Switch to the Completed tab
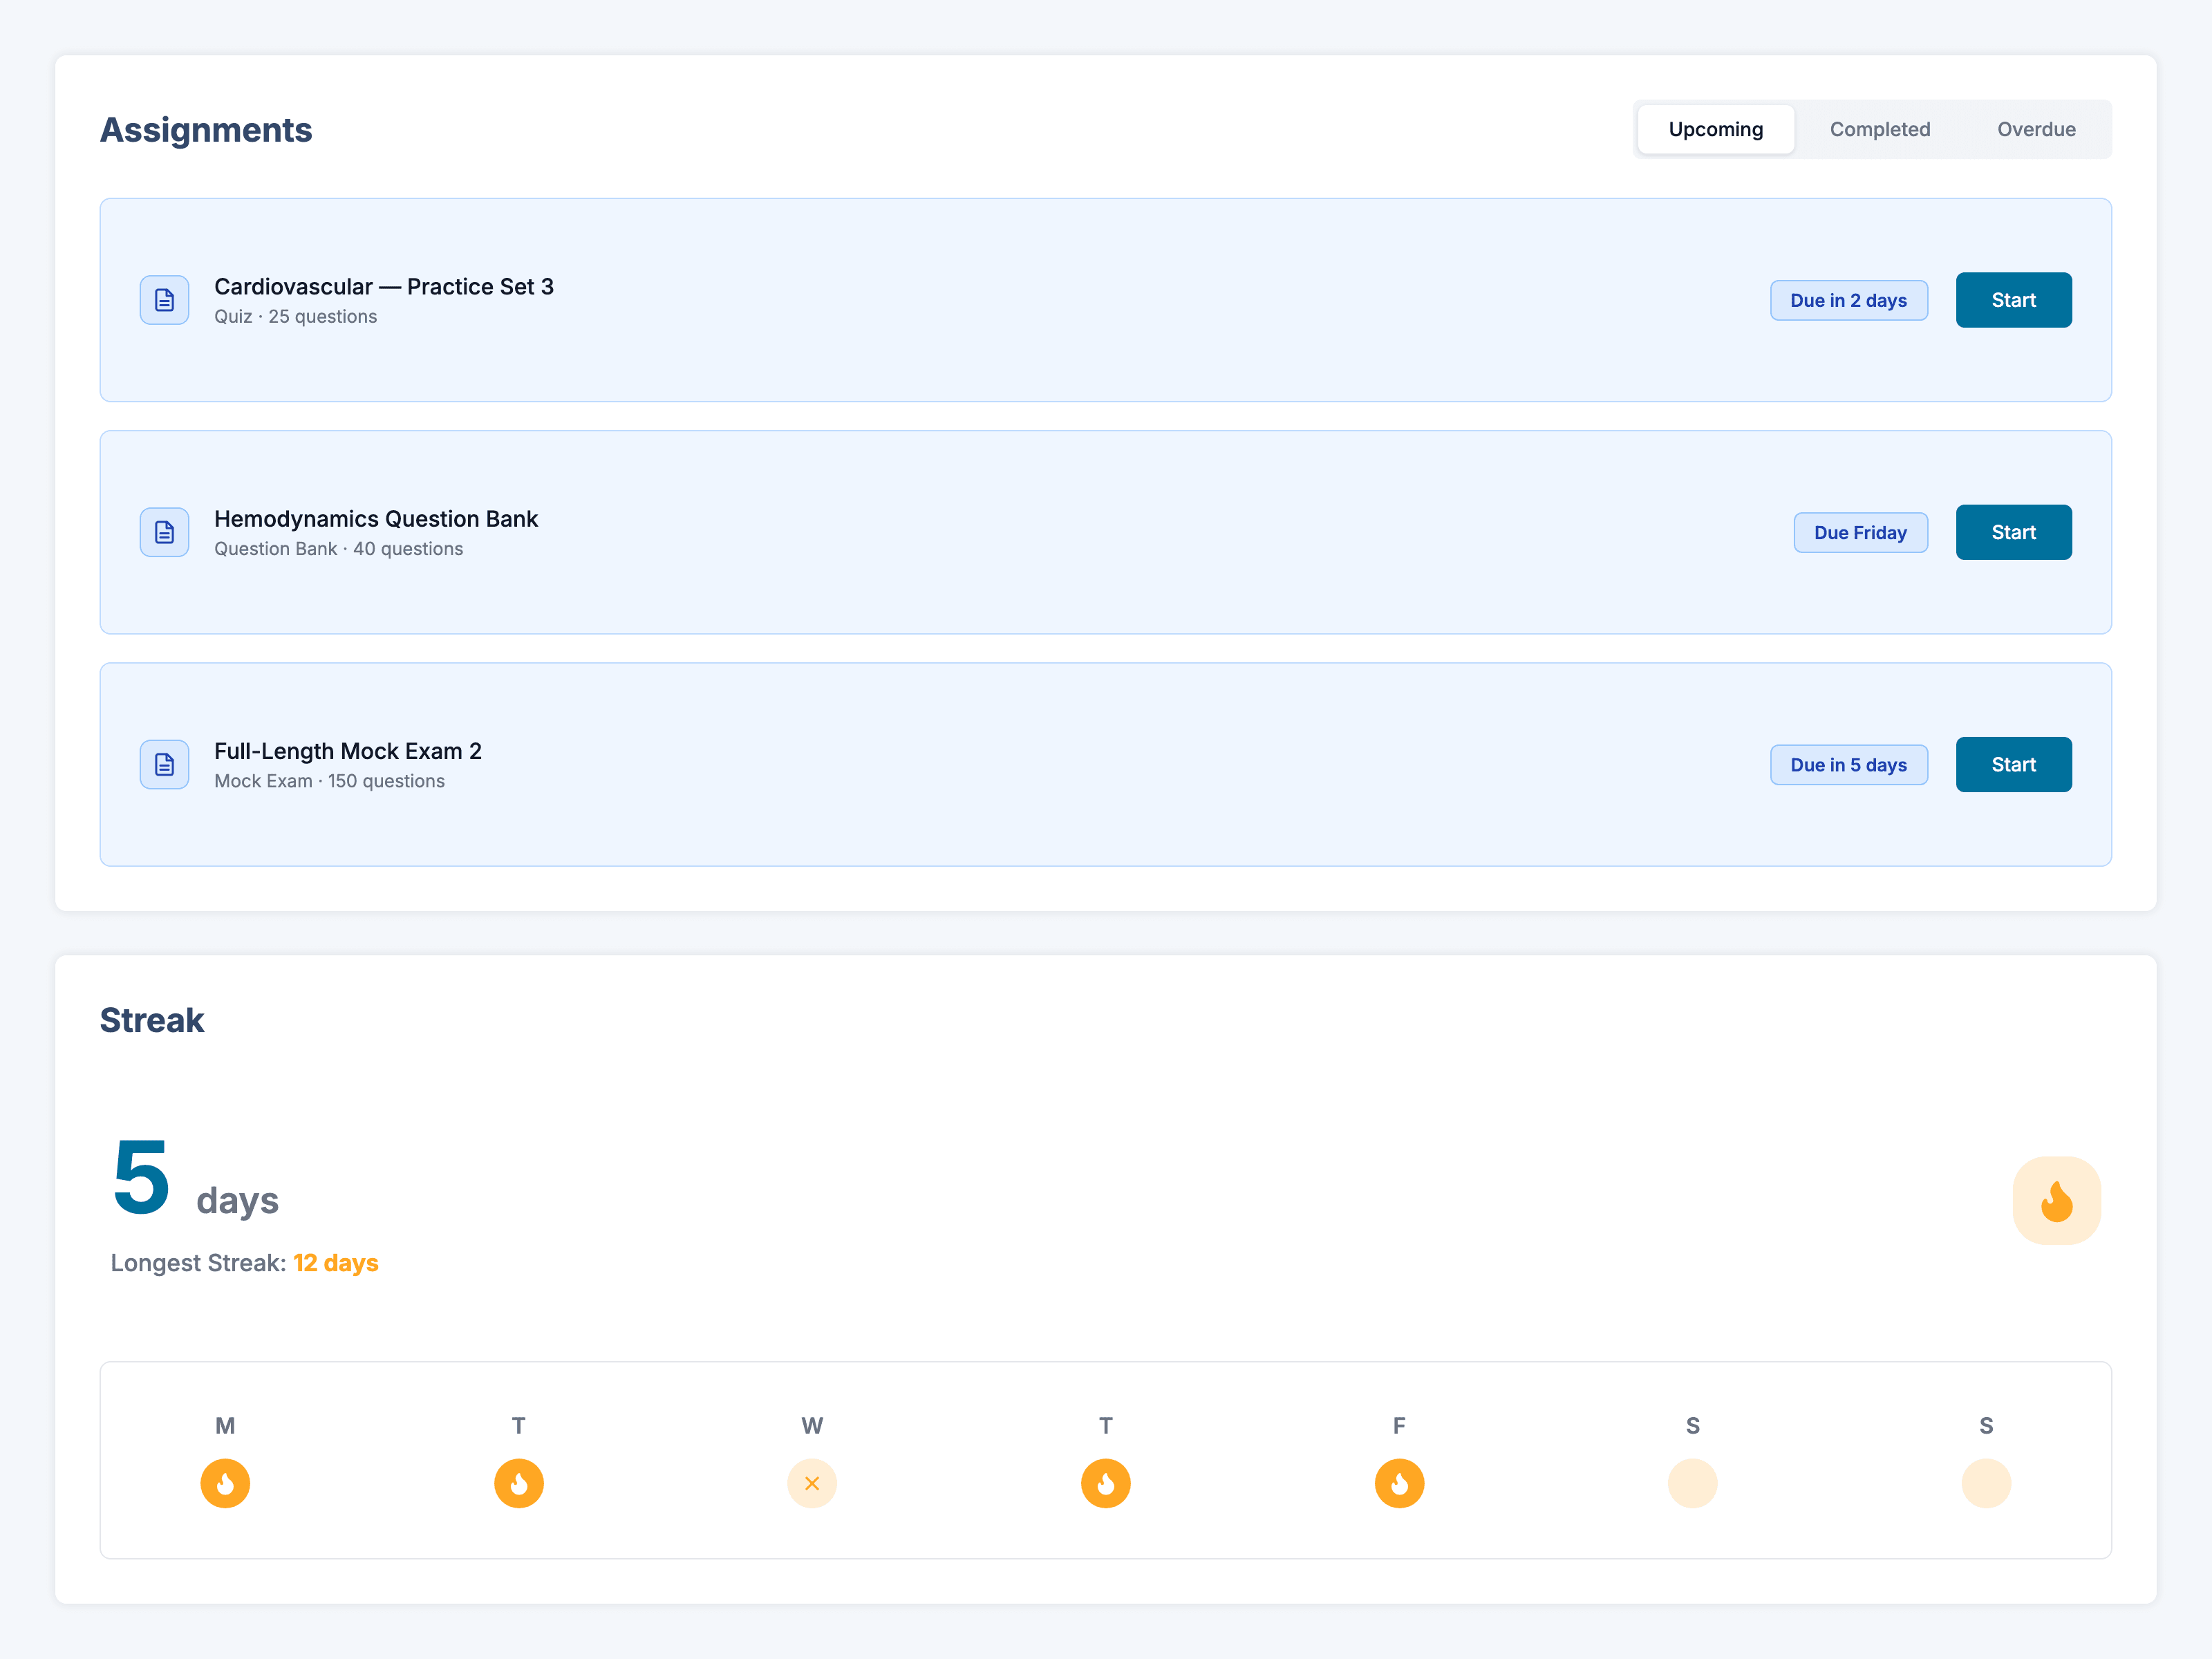The image size is (2212, 1659). coord(1880,129)
